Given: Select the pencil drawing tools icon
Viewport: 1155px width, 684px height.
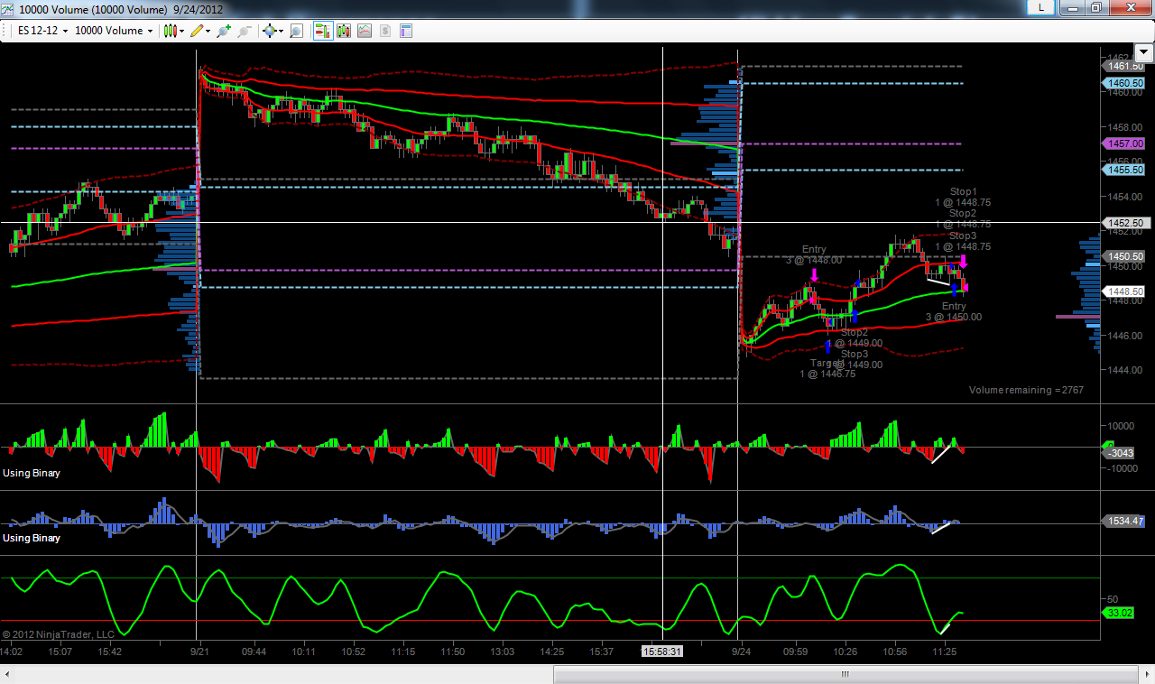Looking at the screenshot, I should tap(197, 31).
